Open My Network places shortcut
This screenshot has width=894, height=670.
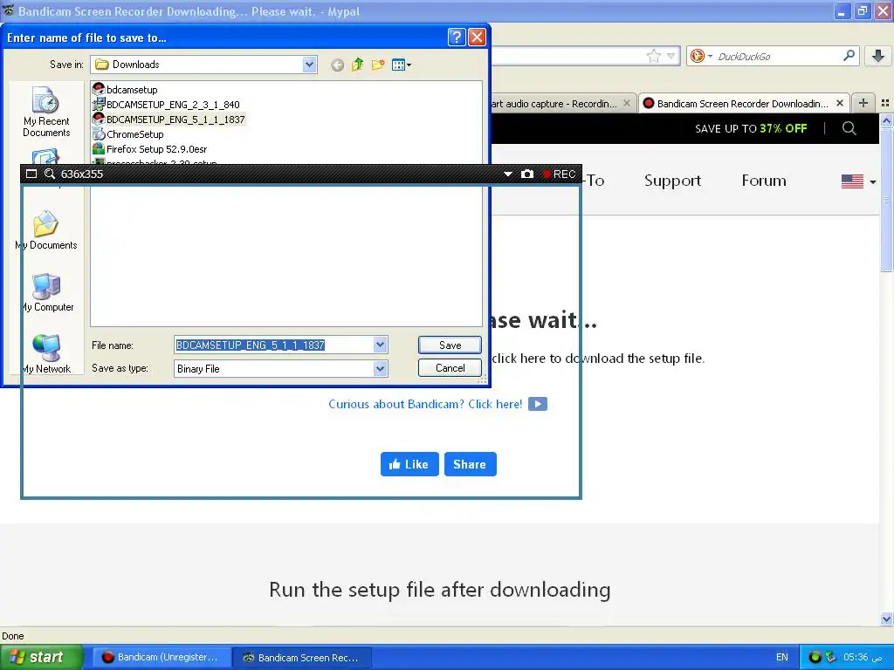[47, 354]
